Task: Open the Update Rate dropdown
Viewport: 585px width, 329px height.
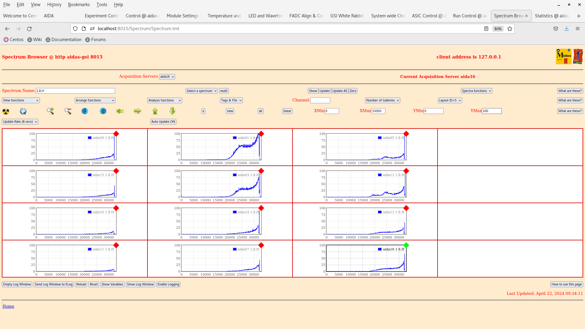Action: 20,122
